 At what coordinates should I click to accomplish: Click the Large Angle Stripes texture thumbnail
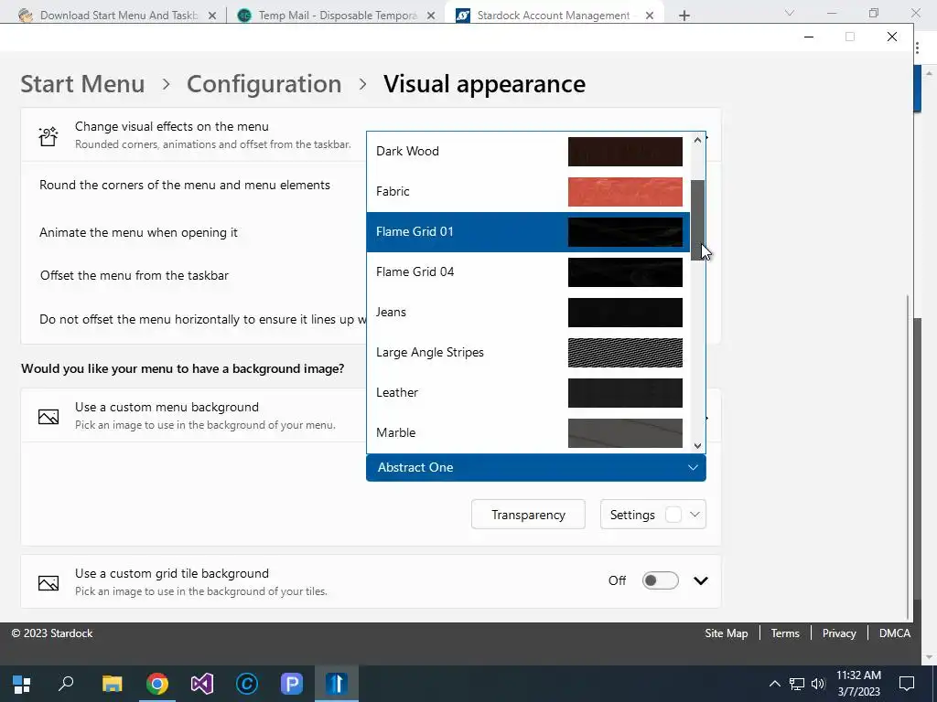(625, 352)
